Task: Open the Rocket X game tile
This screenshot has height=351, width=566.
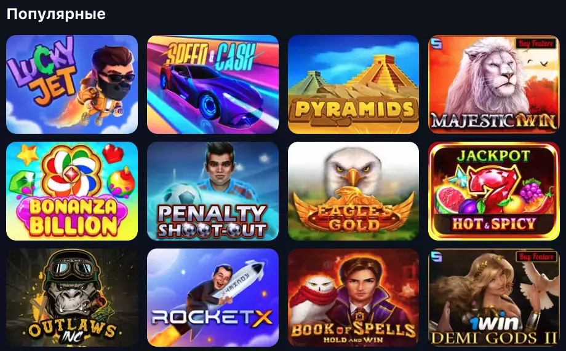Action: 213,298
